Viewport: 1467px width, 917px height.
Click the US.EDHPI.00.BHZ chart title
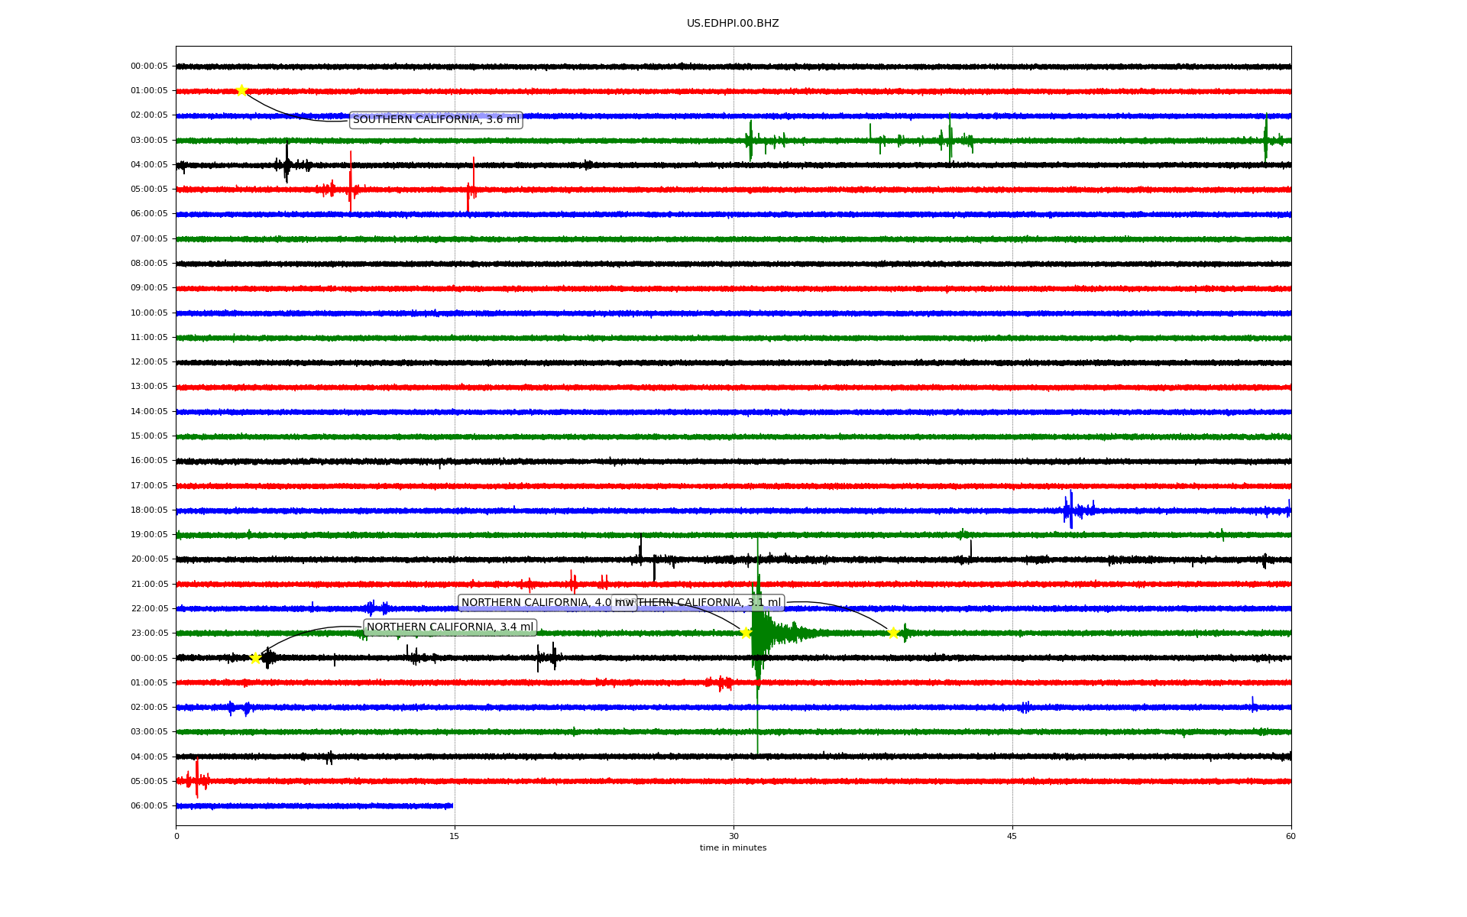(732, 24)
